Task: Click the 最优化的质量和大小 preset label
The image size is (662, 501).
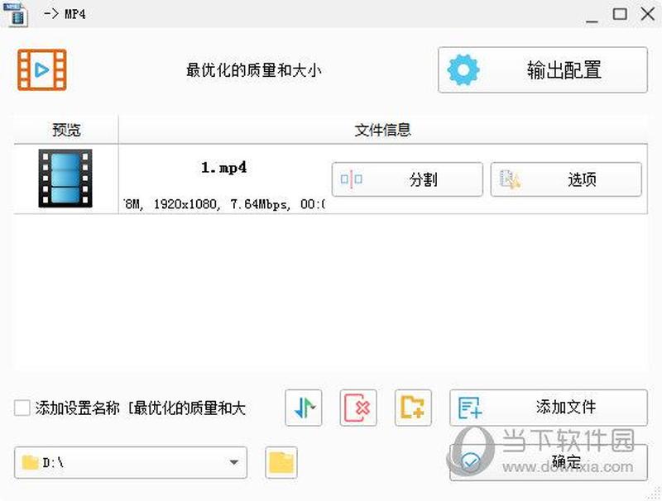Action: pos(253,70)
